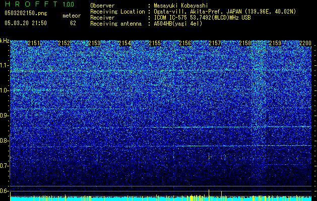Click the 2153 time marker
Viewport: 317px width, 201px height.
click(x=94, y=43)
